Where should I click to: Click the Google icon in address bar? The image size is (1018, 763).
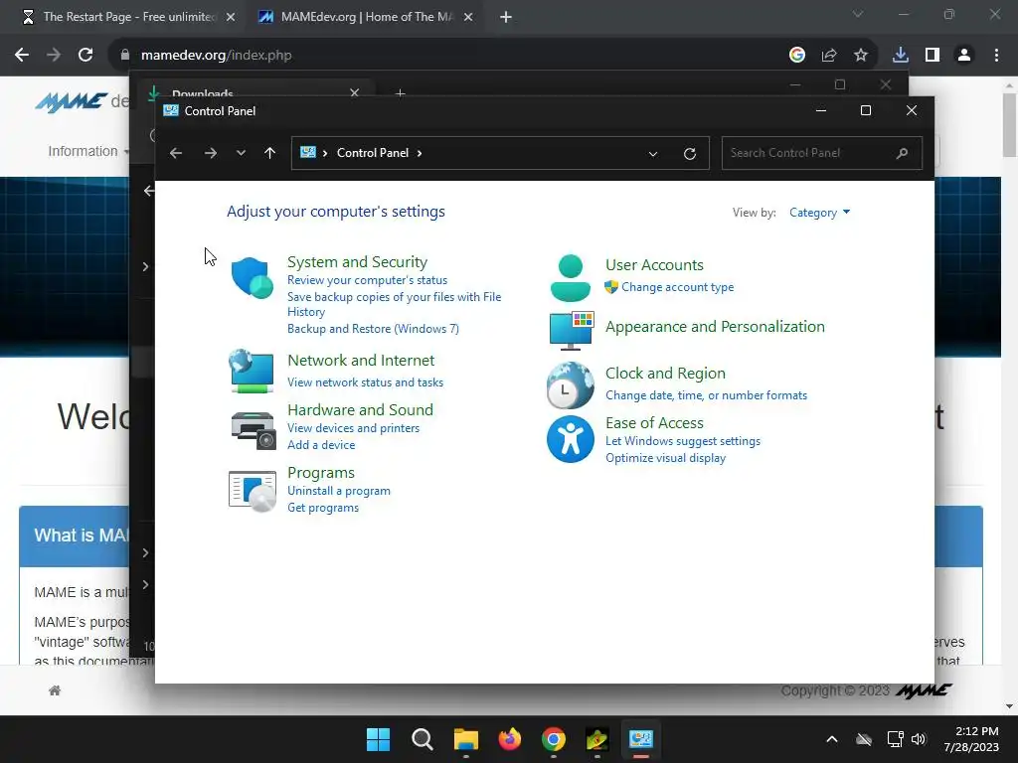(x=797, y=56)
